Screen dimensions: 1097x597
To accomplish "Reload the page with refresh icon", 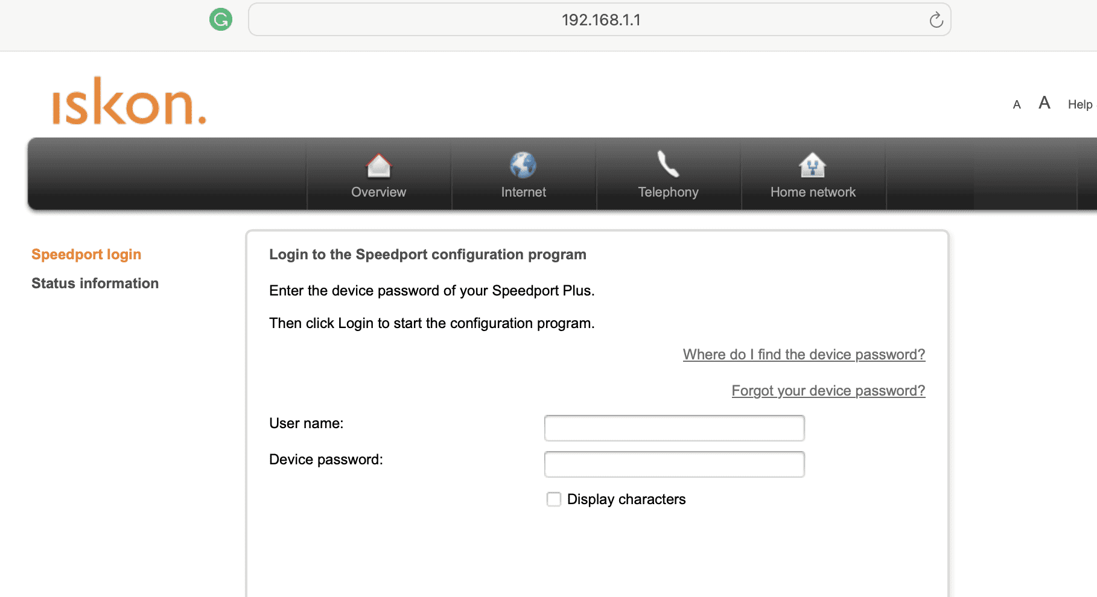I will click(x=936, y=20).
